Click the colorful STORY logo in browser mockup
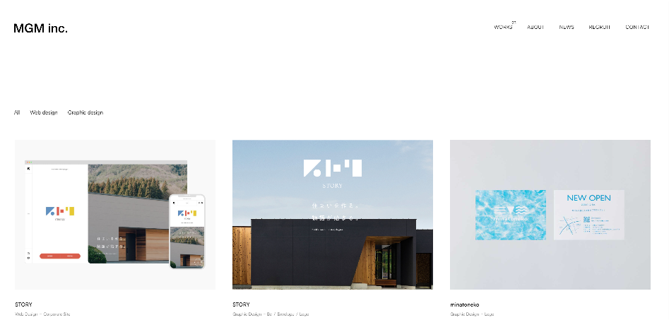The height and width of the screenshot is (320, 669). [60, 212]
